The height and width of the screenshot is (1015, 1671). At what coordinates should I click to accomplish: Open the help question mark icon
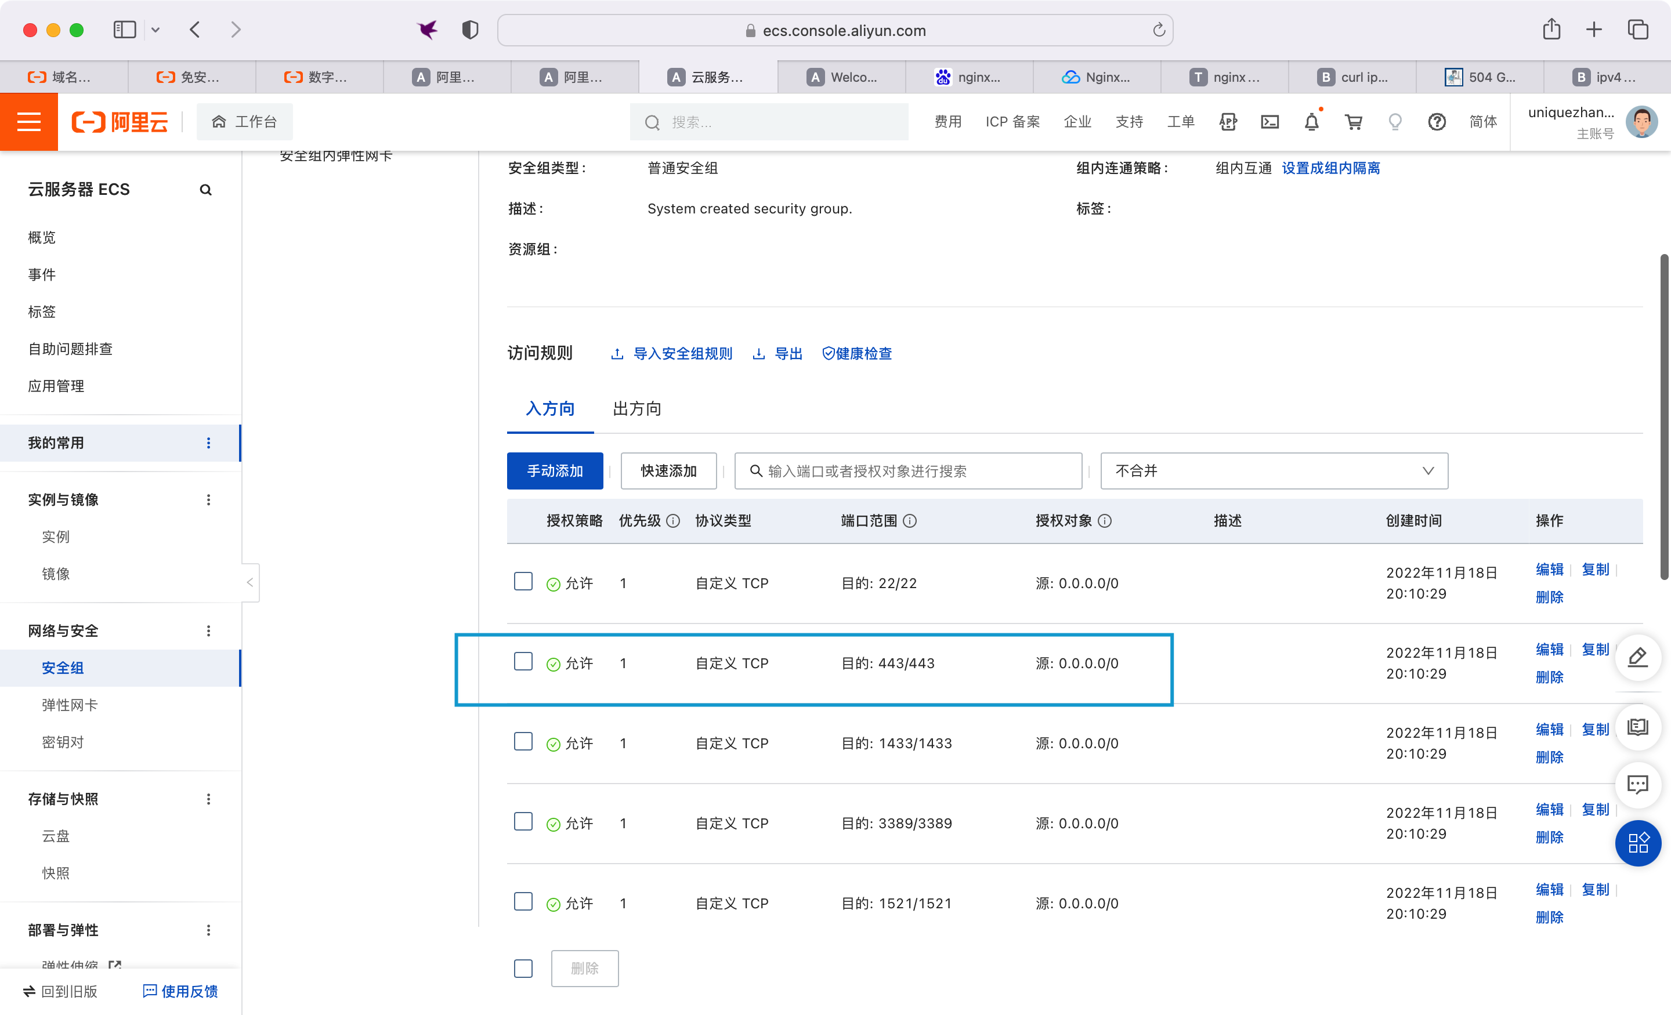pyautogui.click(x=1437, y=122)
